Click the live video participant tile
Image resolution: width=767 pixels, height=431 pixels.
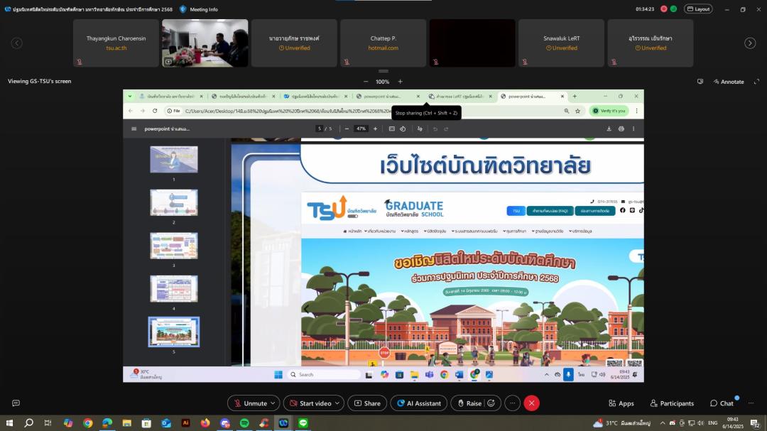(x=205, y=43)
